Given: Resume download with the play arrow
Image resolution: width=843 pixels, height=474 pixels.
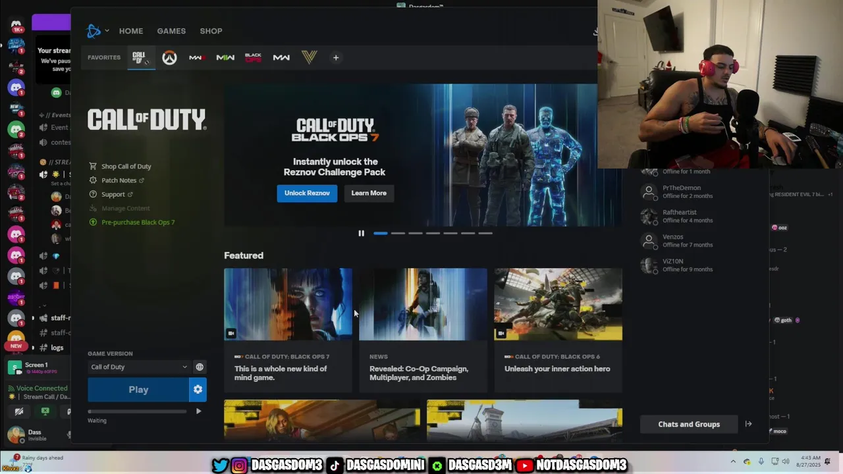Looking at the screenshot, I should [x=198, y=411].
